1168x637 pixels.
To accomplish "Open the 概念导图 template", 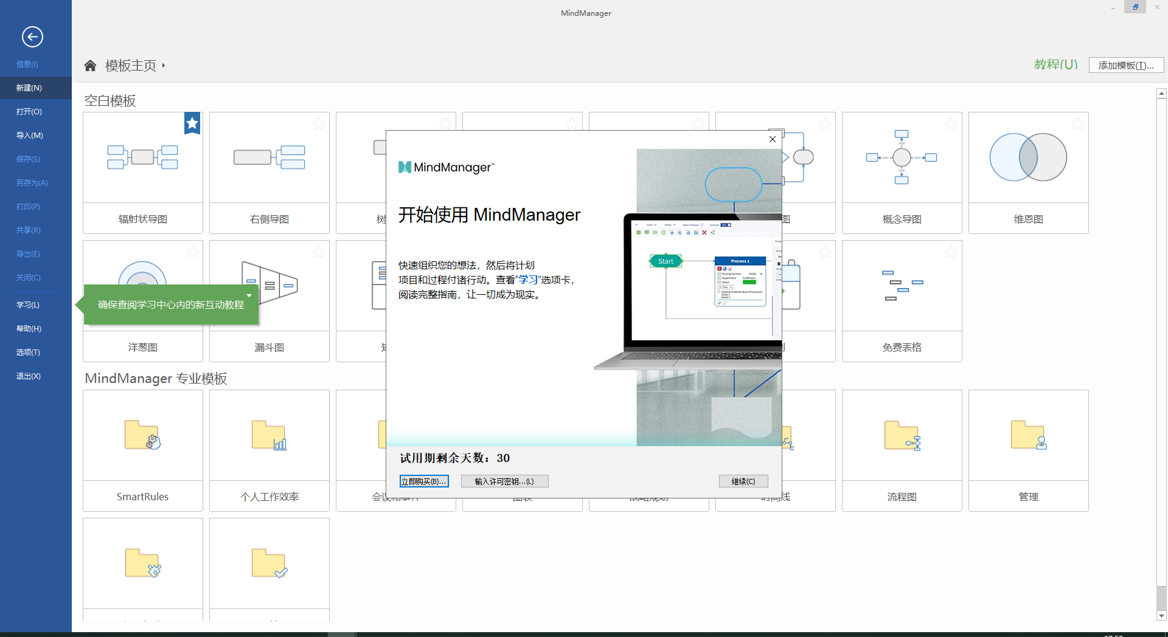I will [x=902, y=172].
